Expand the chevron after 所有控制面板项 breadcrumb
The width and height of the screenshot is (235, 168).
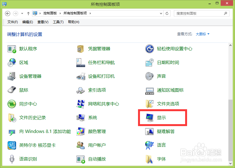tap(90, 13)
